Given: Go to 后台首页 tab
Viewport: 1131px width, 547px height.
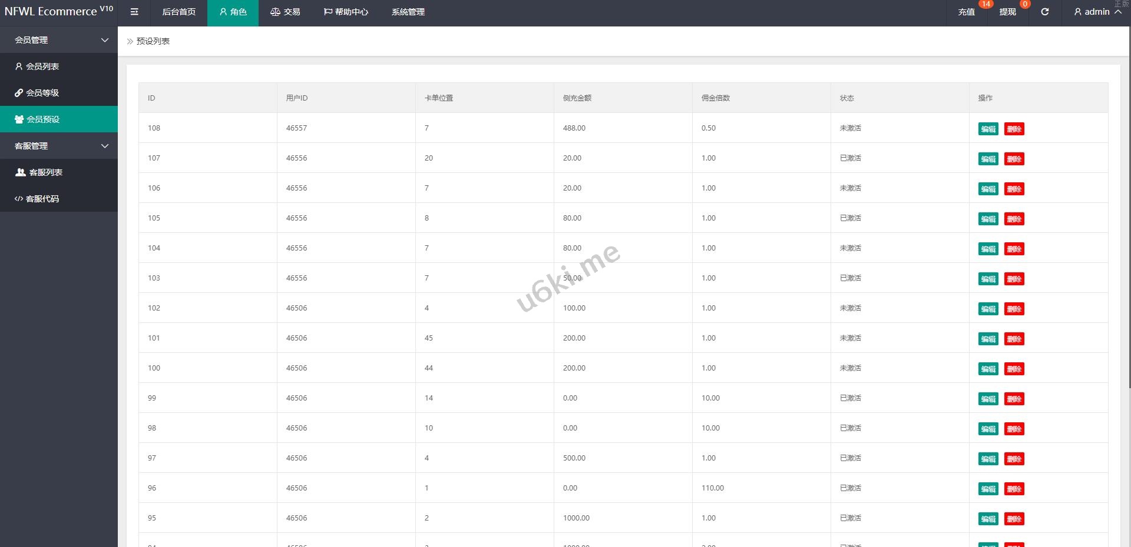Looking at the screenshot, I should pyautogui.click(x=178, y=12).
